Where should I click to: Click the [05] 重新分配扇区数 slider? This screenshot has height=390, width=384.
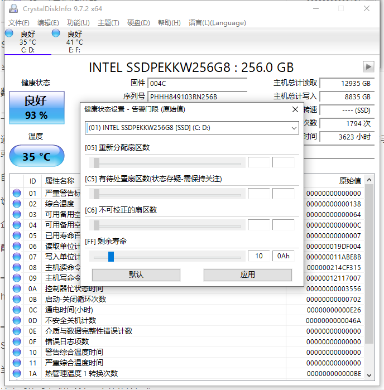[167, 163]
